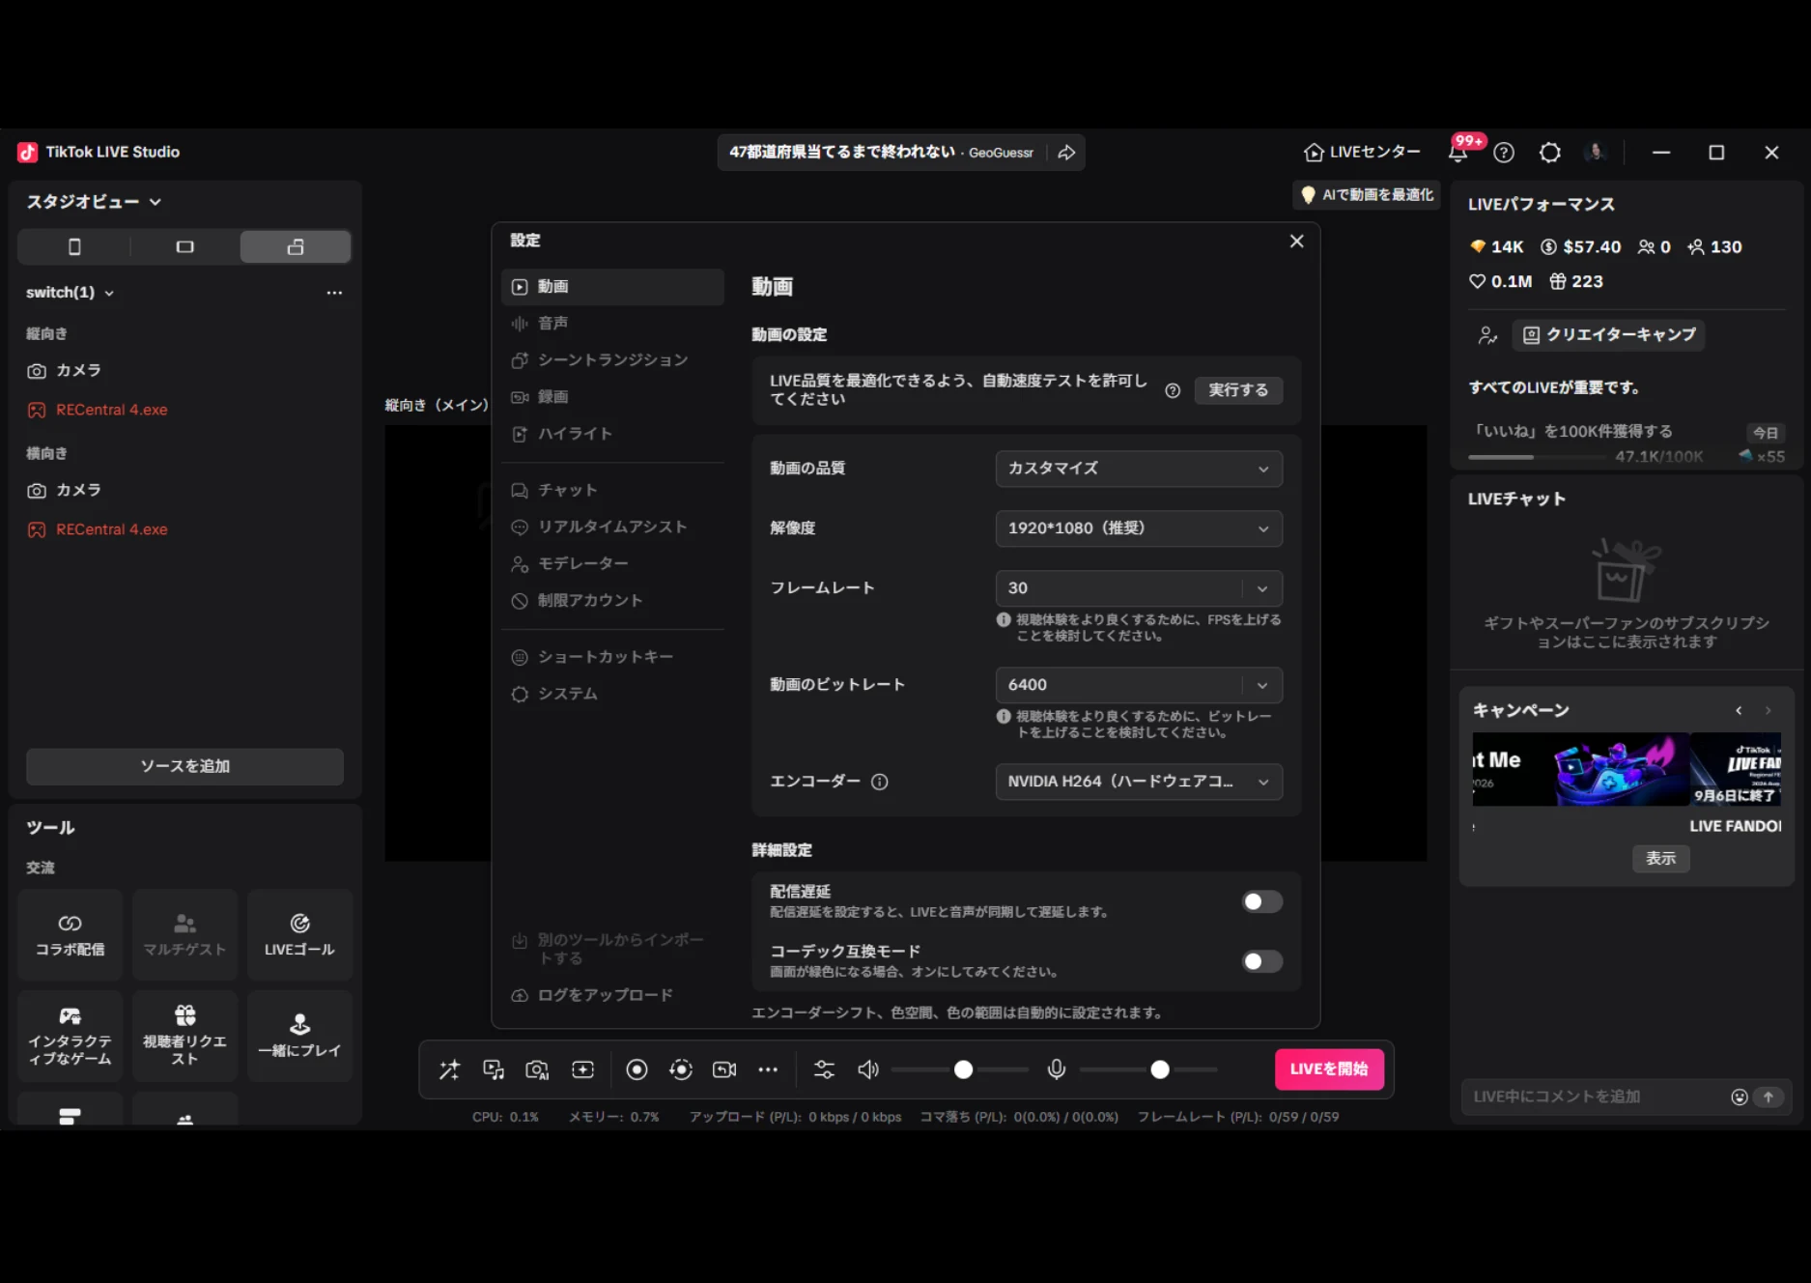Close the 設定 dialog
The height and width of the screenshot is (1283, 1811).
click(1297, 242)
